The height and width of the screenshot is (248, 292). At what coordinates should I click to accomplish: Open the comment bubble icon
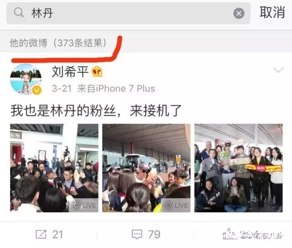[x=137, y=234]
